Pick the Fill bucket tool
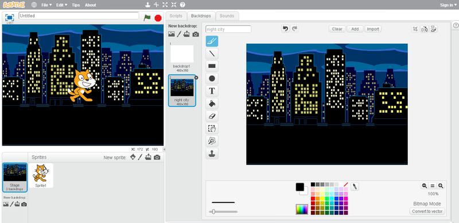Viewport: 459px width, 223px height. click(x=212, y=103)
